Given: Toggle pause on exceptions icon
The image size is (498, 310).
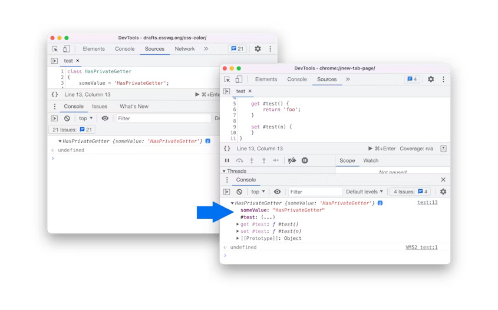Looking at the screenshot, I should coord(305,160).
